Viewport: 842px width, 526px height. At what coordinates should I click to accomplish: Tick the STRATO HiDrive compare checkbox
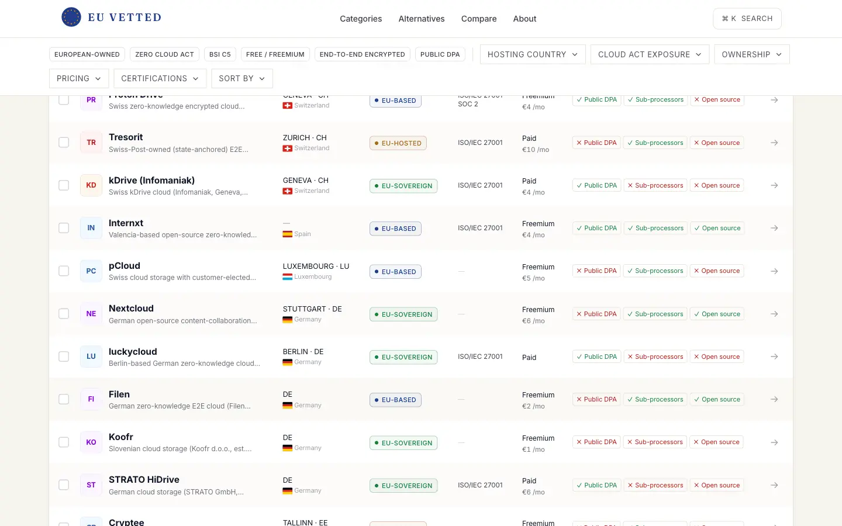coord(64,485)
